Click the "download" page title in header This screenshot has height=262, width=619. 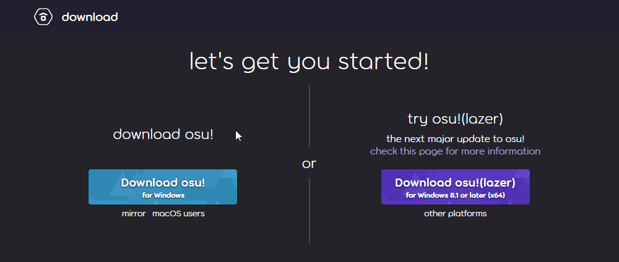[90, 17]
